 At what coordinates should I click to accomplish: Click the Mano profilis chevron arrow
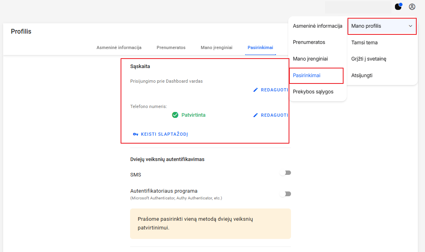click(410, 26)
